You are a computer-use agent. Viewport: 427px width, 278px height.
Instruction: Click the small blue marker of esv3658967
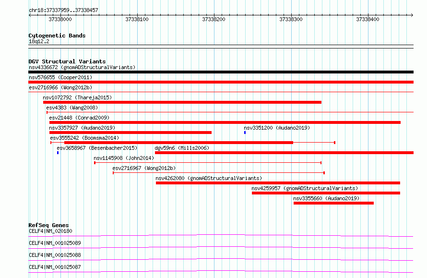(58, 153)
